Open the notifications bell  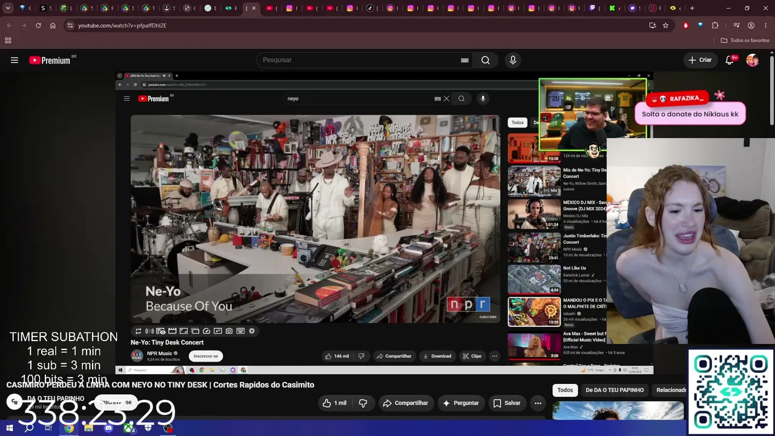click(x=730, y=60)
